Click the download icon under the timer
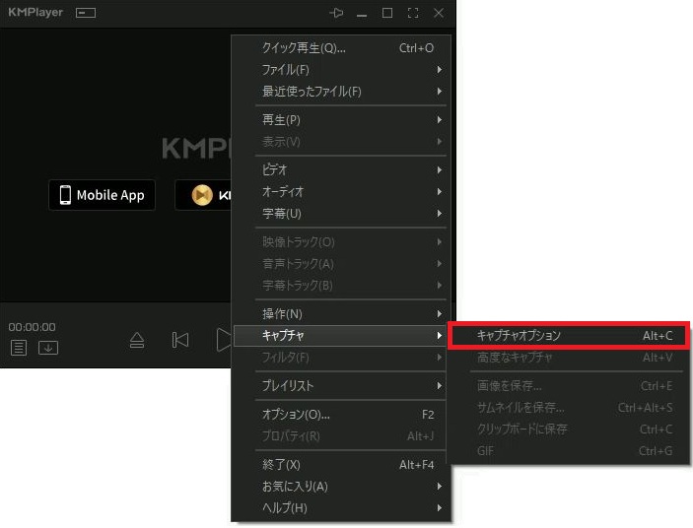The width and height of the screenshot is (693, 528). [47, 348]
